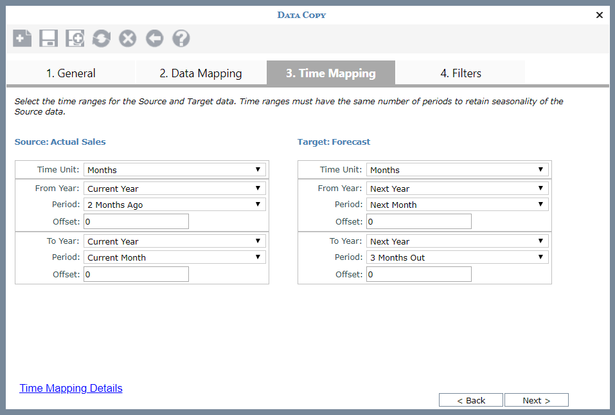The height and width of the screenshot is (415, 615).
Task: Open Target Time Unit Months dropdown
Action: click(458, 170)
